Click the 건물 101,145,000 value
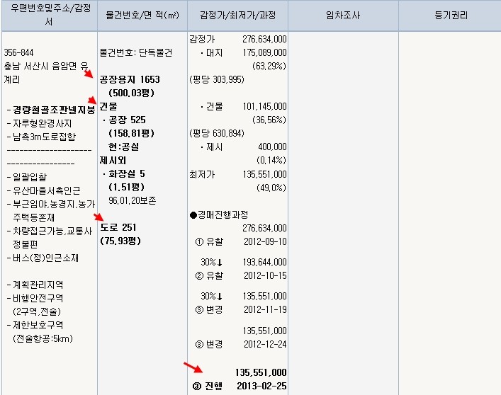501x395 pixels. (264, 107)
